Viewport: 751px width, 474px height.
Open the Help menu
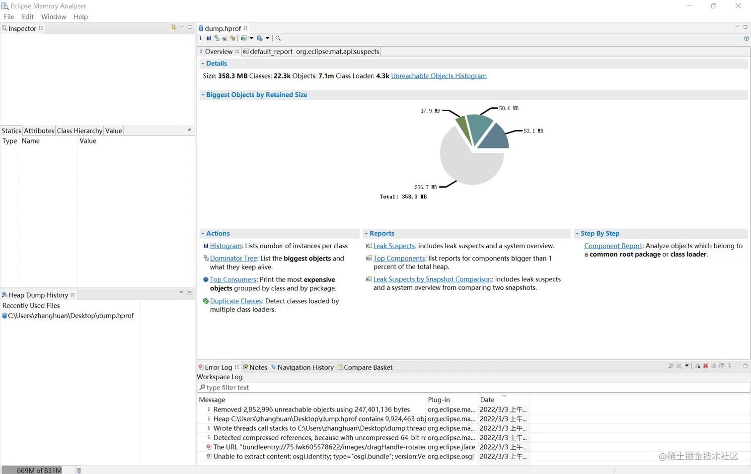tap(80, 16)
